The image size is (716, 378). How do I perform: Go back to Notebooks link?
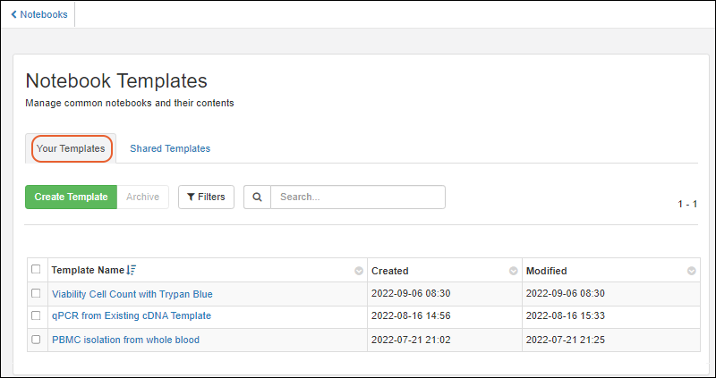coord(43,14)
